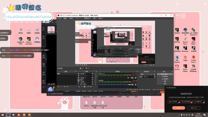Move the scene down in scenes panel
Image resolution: width=208 pixels, height=117 pixels.
coord(67,87)
